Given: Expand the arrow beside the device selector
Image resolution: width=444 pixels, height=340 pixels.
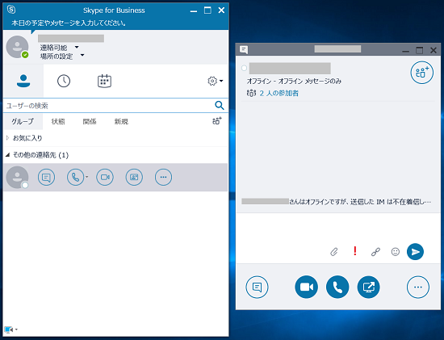Looking at the screenshot, I should point(16,330).
